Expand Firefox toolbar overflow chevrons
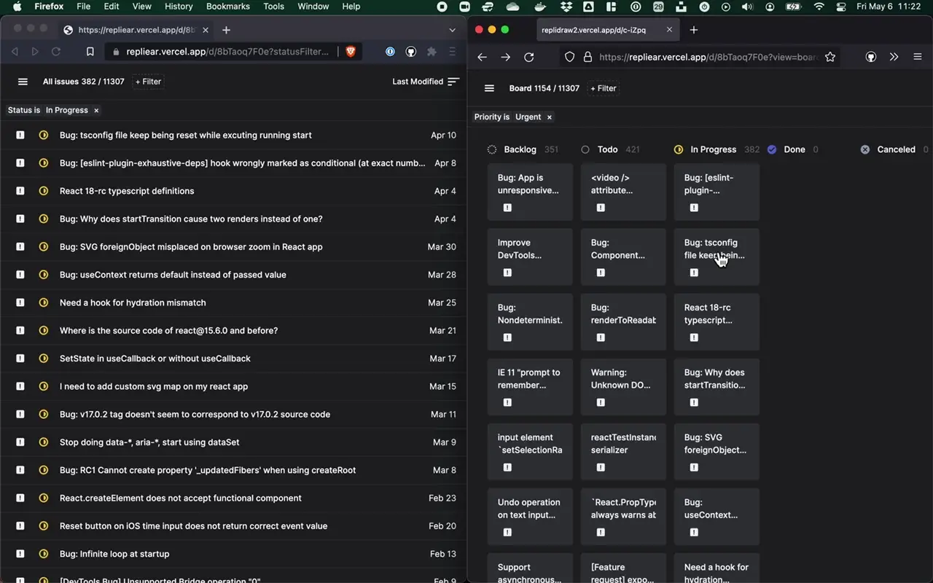933x583 pixels. click(894, 57)
